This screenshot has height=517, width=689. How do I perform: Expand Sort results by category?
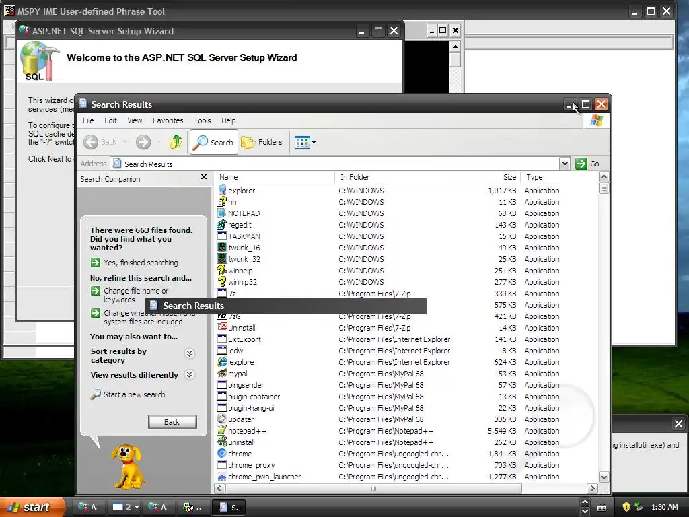click(189, 354)
